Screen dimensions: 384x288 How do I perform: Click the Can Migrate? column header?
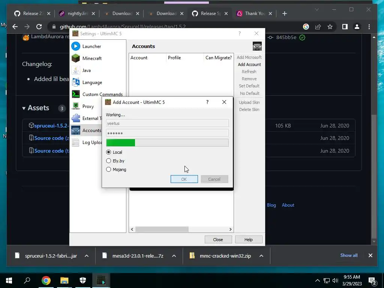click(x=219, y=57)
